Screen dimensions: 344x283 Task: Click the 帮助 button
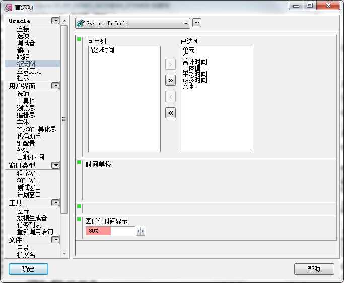click(x=314, y=269)
